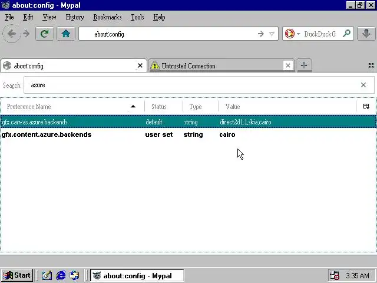The width and height of the screenshot is (377, 283).
Task: Open the Help menu
Action: click(x=159, y=17)
